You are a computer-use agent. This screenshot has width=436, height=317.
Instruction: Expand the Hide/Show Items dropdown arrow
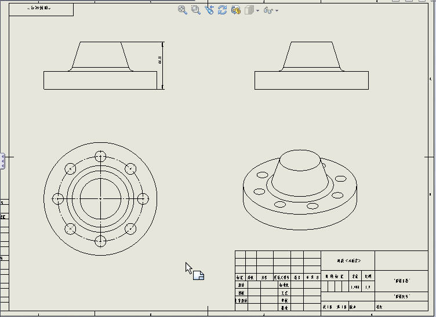tap(277, 10)
